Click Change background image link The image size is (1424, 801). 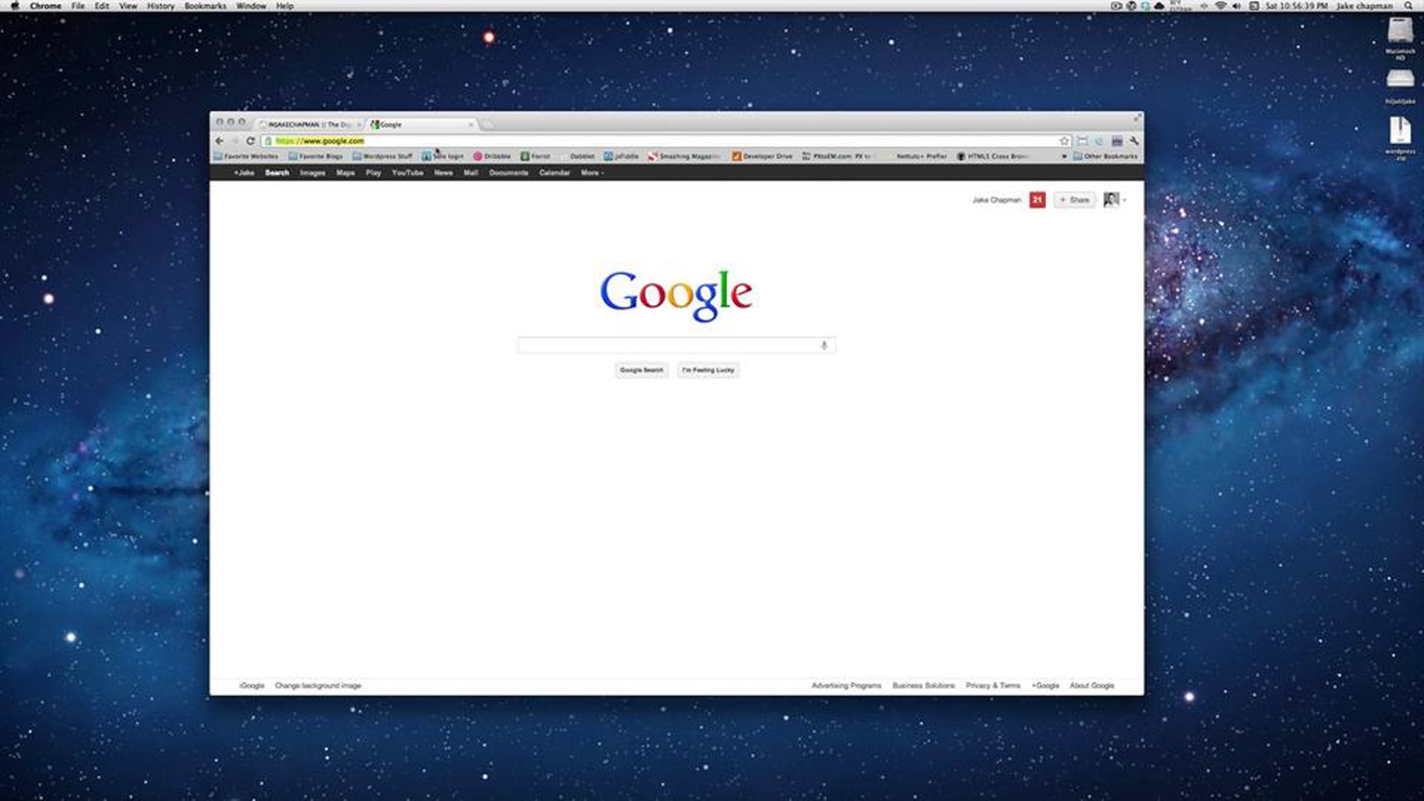pos(318,686)
